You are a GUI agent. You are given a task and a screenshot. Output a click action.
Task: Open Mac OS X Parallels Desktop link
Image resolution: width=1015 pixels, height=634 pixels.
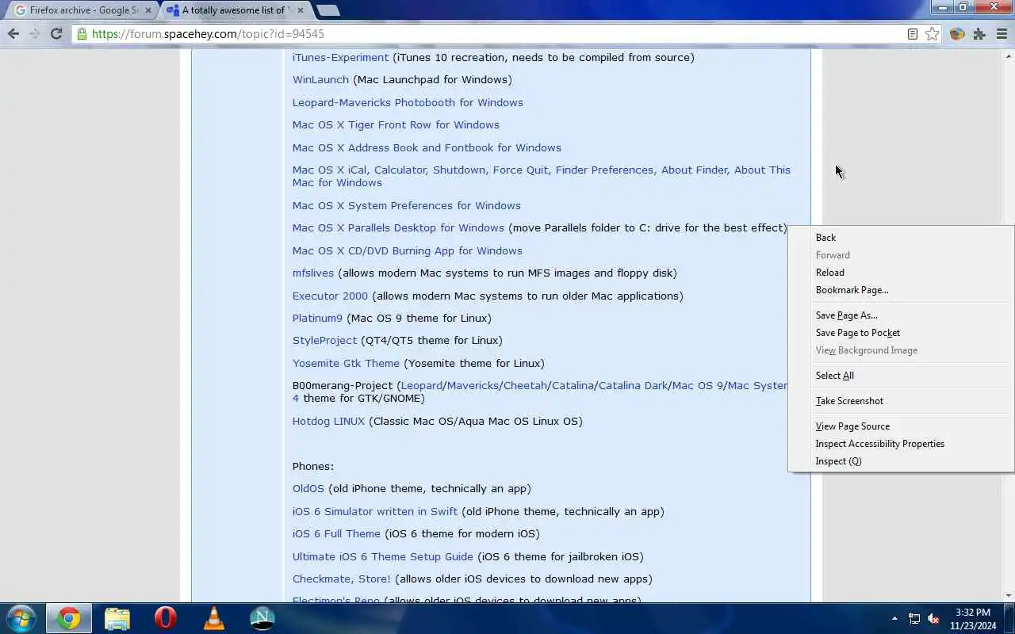pyautogui.click(x=398, y=227)
